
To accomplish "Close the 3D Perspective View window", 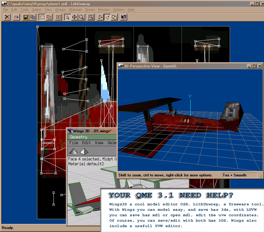I will pos(260,66).
